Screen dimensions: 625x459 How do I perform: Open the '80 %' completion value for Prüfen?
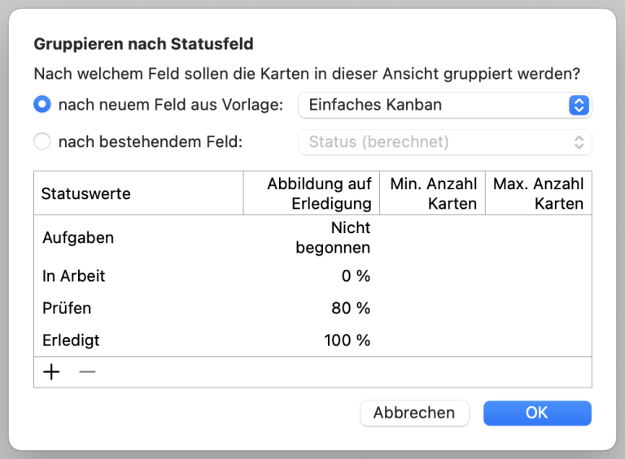[351, 308]
